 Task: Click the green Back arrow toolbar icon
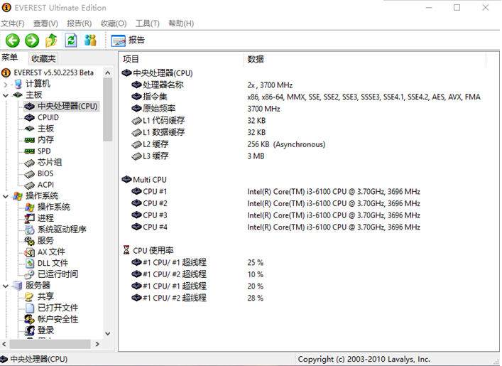pos(12,41)
